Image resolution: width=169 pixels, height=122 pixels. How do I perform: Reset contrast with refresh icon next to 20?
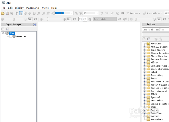[x=74, y=19]
